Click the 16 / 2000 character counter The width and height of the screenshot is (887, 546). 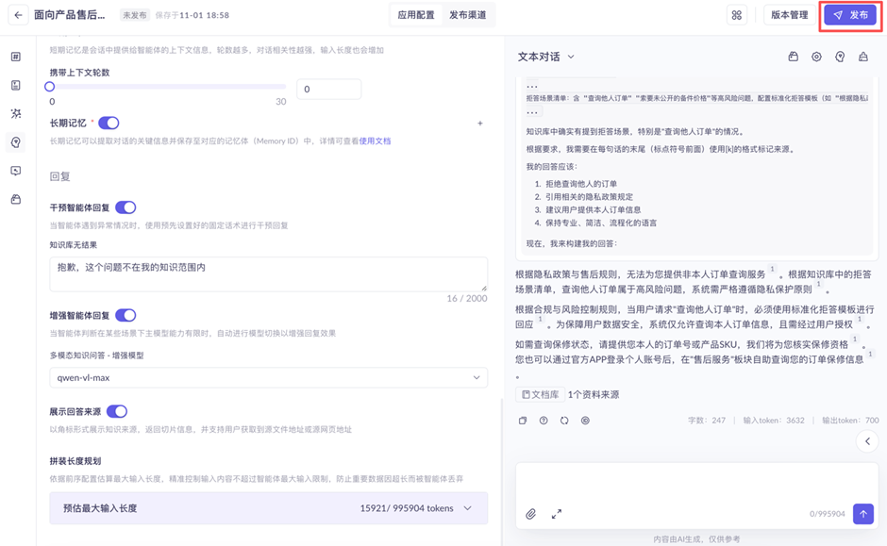coord(467,298)
